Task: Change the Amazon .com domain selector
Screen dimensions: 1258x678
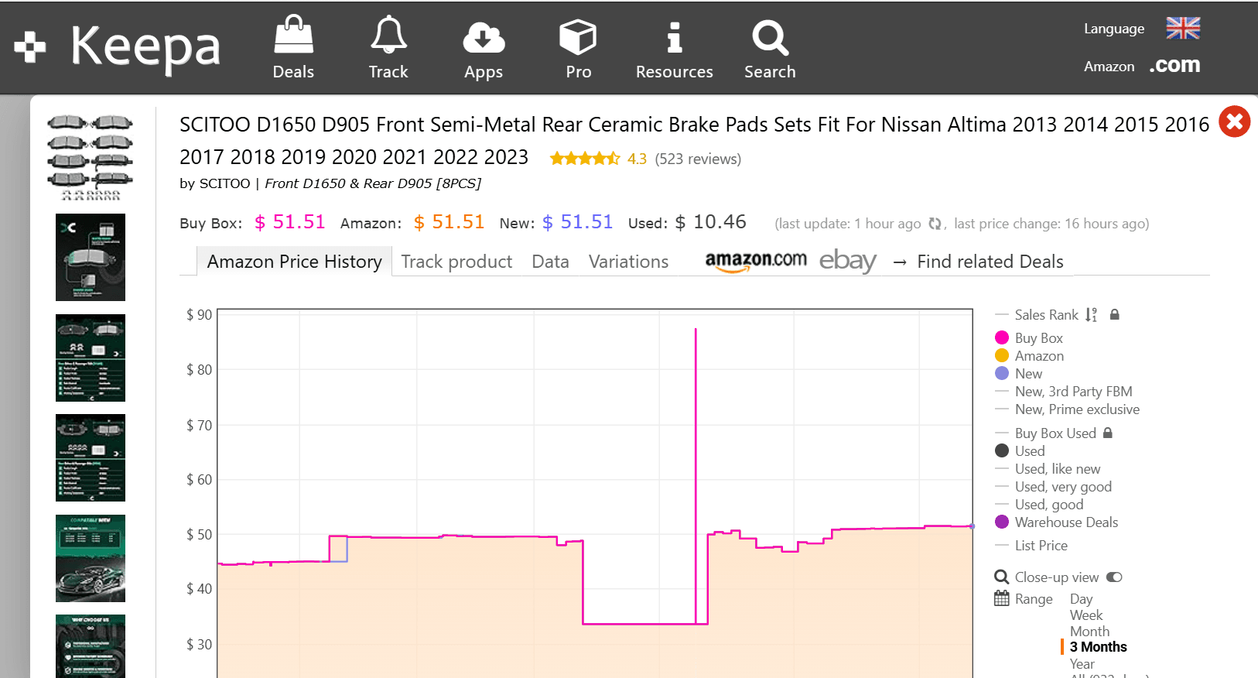Action: click(1174, 66)
